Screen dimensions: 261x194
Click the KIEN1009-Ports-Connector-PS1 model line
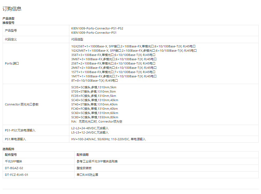(x=94, y=33)
